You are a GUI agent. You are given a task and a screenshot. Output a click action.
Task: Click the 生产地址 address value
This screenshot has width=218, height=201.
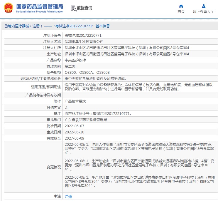127,54
